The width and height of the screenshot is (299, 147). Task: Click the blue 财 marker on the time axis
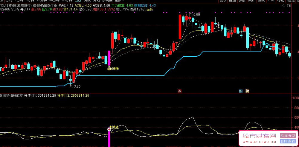[241, 91]
